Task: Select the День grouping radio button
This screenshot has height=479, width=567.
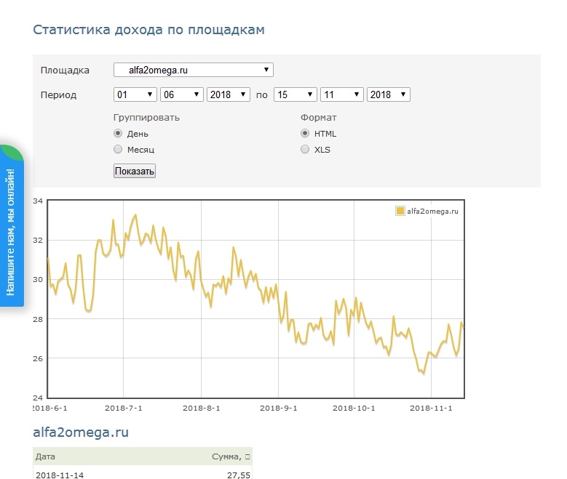Action: tap(118, 133)
